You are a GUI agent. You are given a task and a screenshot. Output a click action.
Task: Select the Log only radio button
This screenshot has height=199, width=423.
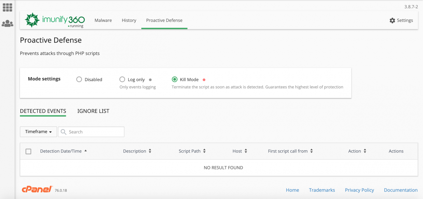[x=122, y=79]
